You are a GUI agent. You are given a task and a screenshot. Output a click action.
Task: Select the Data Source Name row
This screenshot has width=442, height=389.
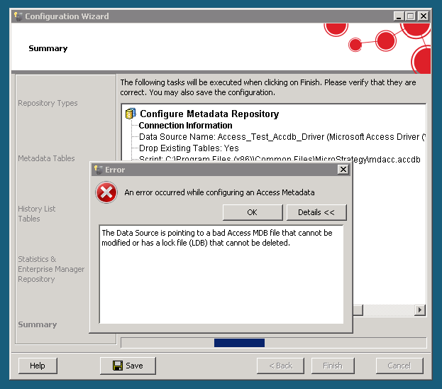pos(282,137)
